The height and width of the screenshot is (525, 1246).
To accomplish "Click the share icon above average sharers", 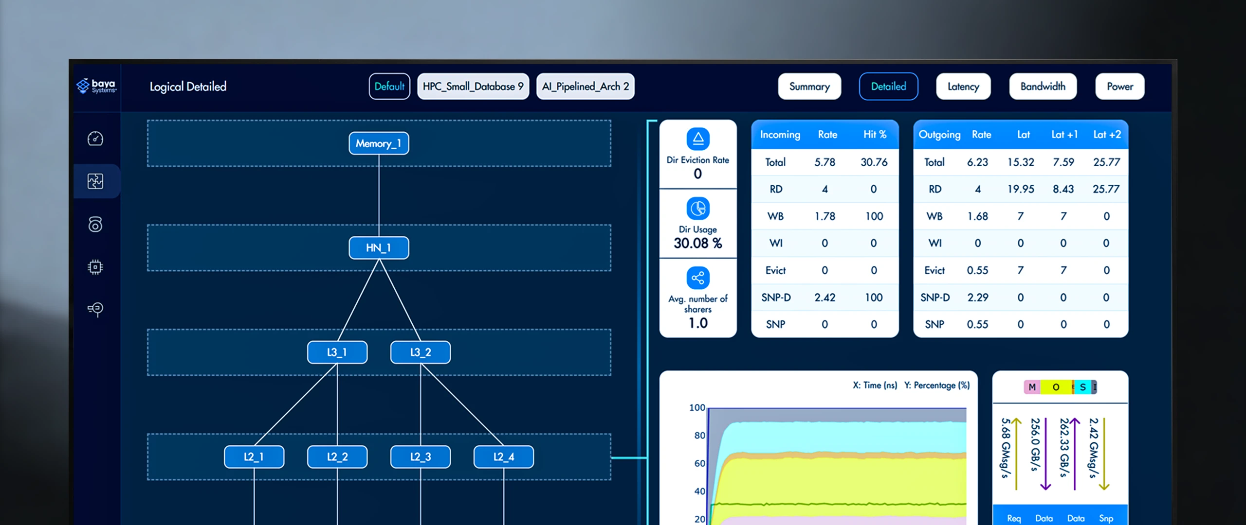I will coord(698,278).
